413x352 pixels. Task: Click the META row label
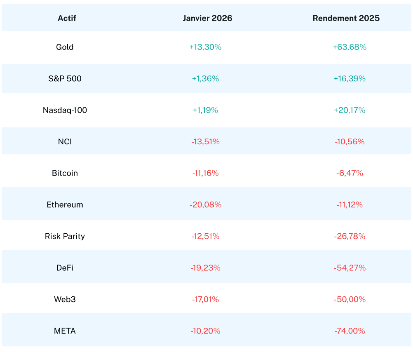point(65,331)
